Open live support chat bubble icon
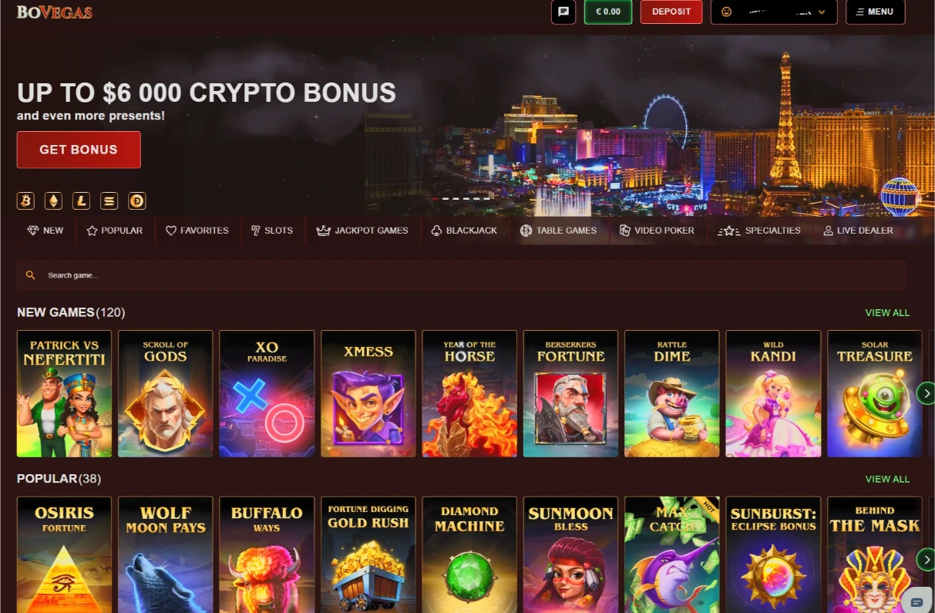 [x=917, y=601]
